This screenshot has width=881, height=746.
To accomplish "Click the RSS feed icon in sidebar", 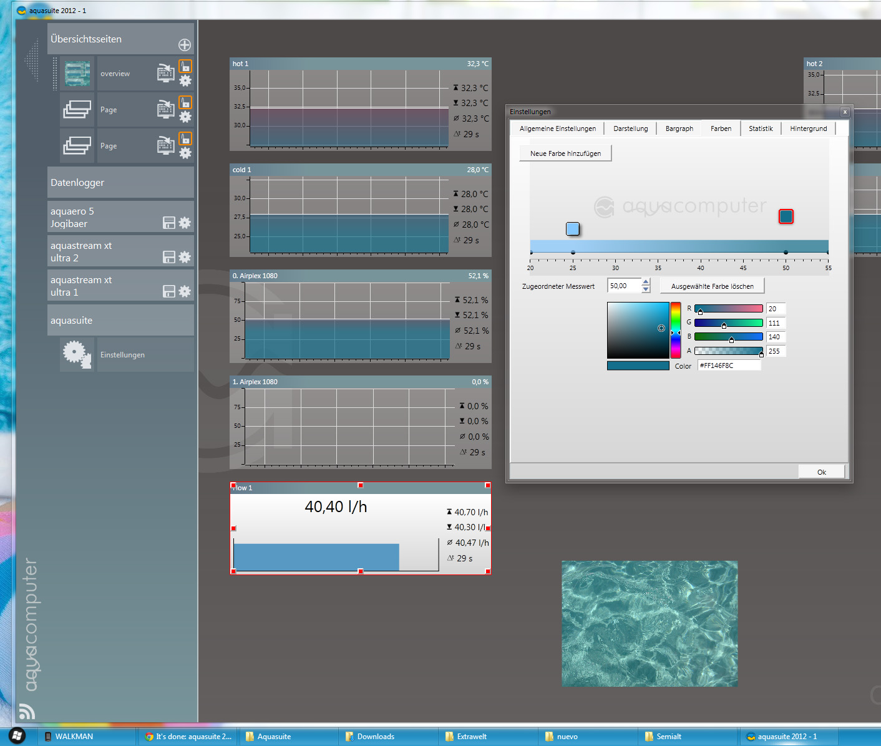I will coord(26,711).
